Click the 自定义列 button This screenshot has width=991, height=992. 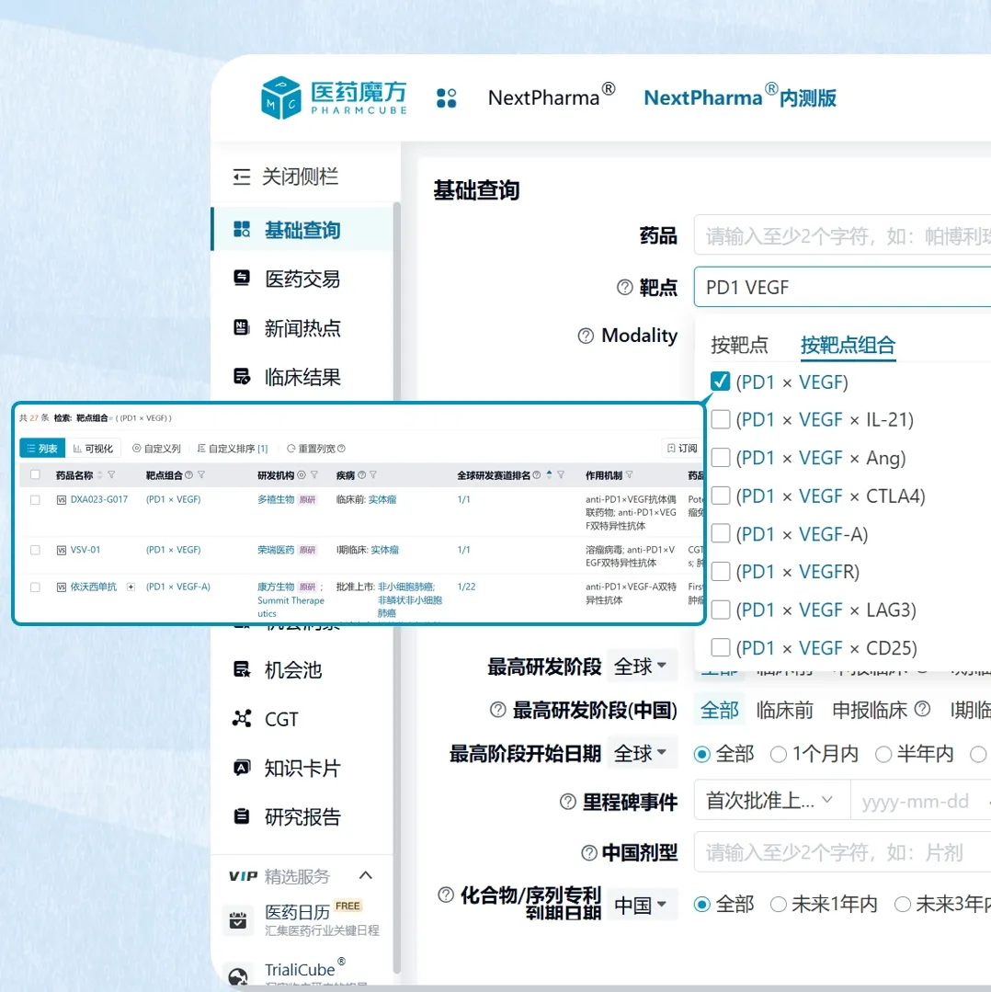(156, 449)
